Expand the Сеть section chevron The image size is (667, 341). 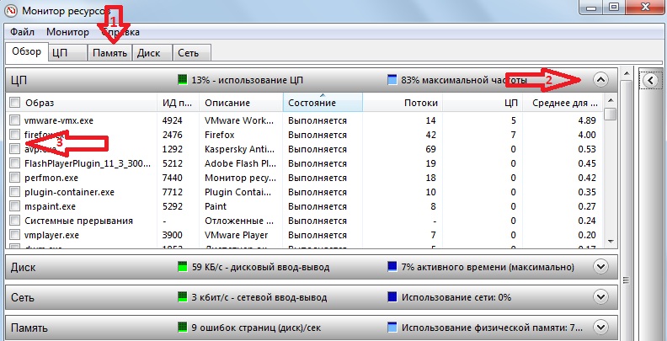pos(600,296)
